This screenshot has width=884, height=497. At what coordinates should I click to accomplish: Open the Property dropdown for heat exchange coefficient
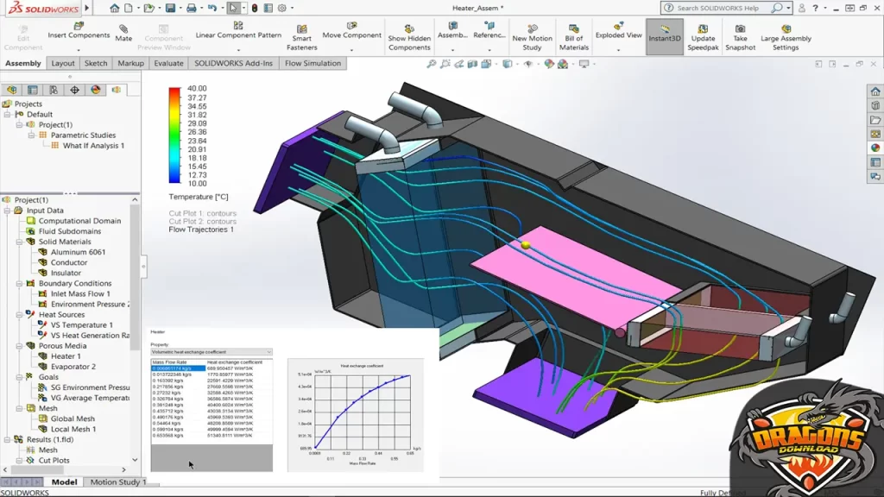[x=212, y=352]
